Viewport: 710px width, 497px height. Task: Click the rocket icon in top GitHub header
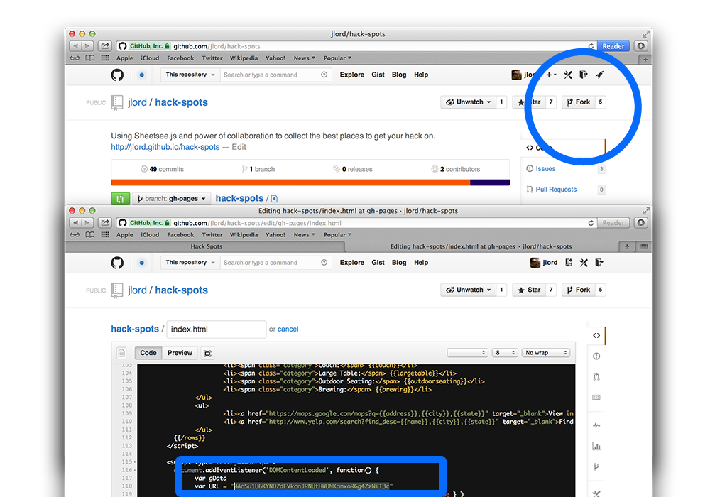point(599,75)
